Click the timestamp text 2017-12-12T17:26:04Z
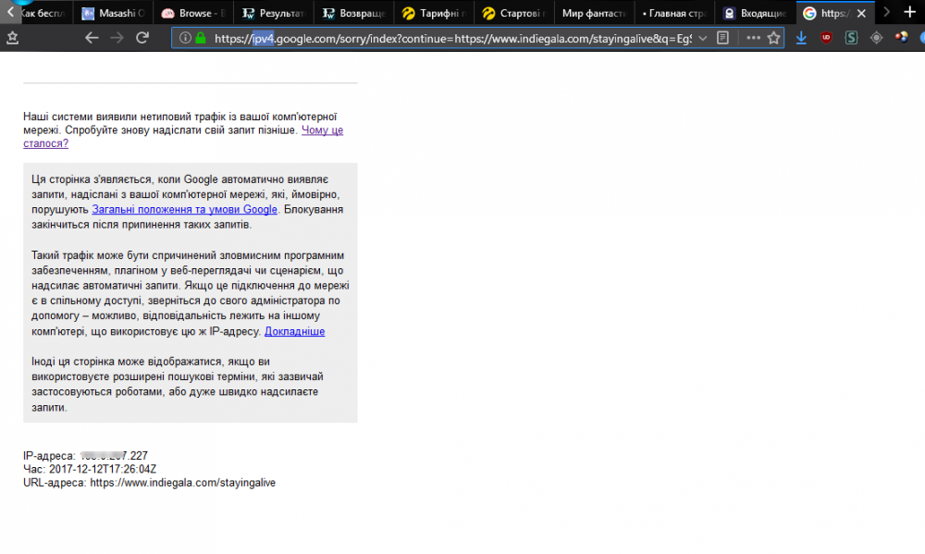Image resolution: width=925 pixels, height=554 pixels. click(x=103, y=469)
